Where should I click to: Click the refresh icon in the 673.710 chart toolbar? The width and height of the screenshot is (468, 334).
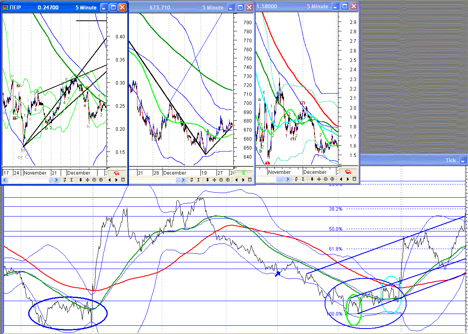(192, 180)
